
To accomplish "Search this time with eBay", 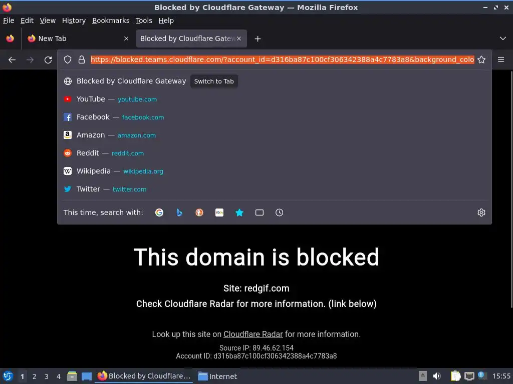I will click(x=219, y=212).
